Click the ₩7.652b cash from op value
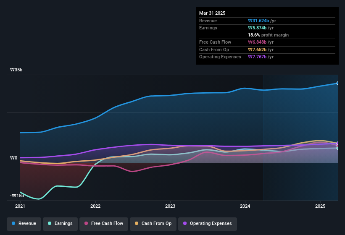The width and height of the screenshot is (345, 235). [x=257, y=50]
